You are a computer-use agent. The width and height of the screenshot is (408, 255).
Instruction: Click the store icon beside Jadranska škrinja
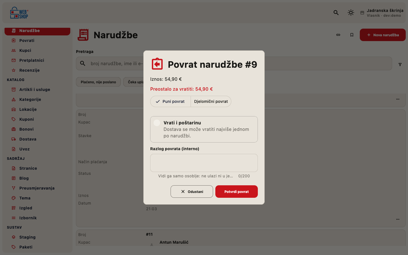pyautogui.click(x=362, y=13)
